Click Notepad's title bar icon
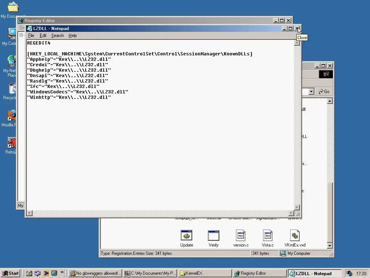 pos(30,29)
